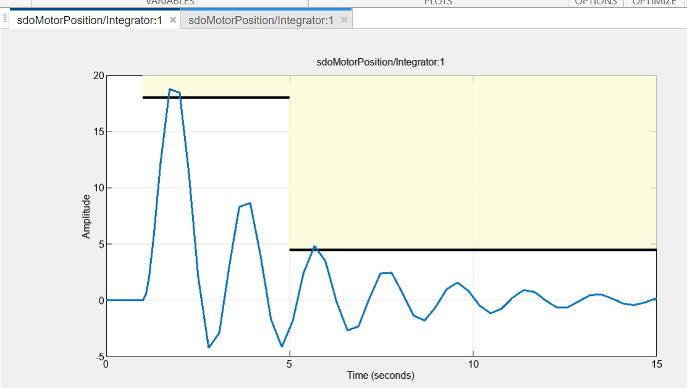Click the VARIABLES ribbon section label
This screenshot has height=388, width=687.
(x=170, y=2)
